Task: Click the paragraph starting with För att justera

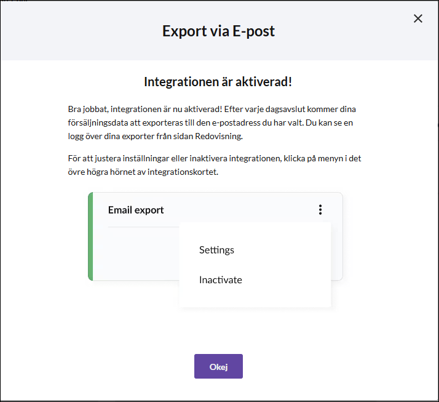Action: pos(215,165)
